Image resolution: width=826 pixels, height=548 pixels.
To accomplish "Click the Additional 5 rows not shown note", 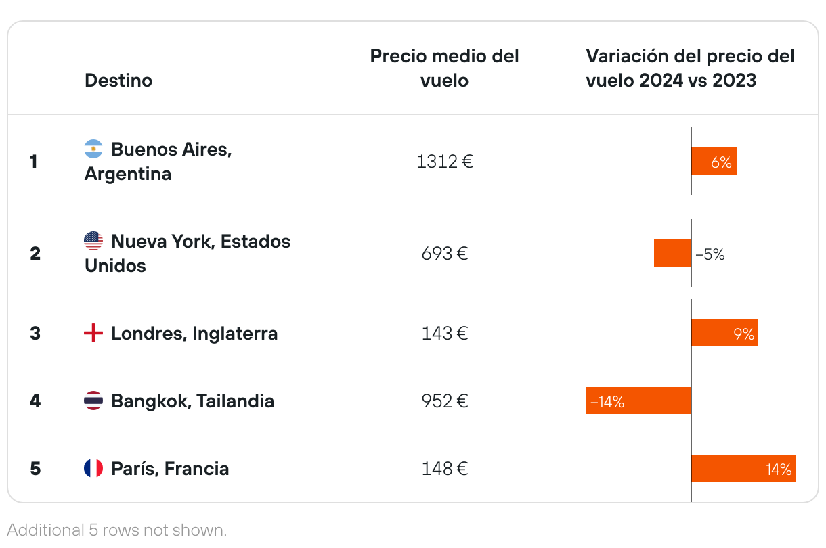I will pyautogui.click(x=116, y=530).
